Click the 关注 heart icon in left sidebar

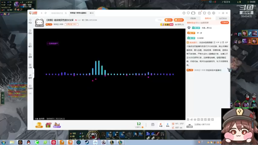pyautogui.click(x=30, y=21)
